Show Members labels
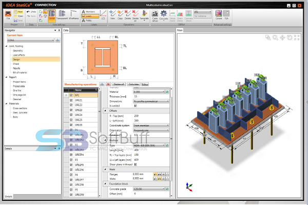308x205 pixels. tap(88, 12)
